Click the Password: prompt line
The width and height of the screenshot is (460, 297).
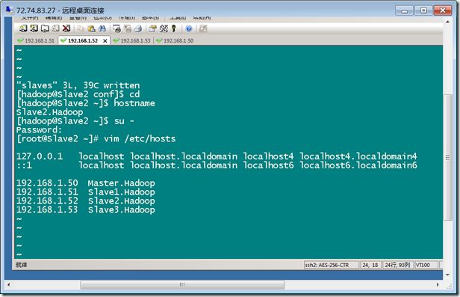(39, 130)
